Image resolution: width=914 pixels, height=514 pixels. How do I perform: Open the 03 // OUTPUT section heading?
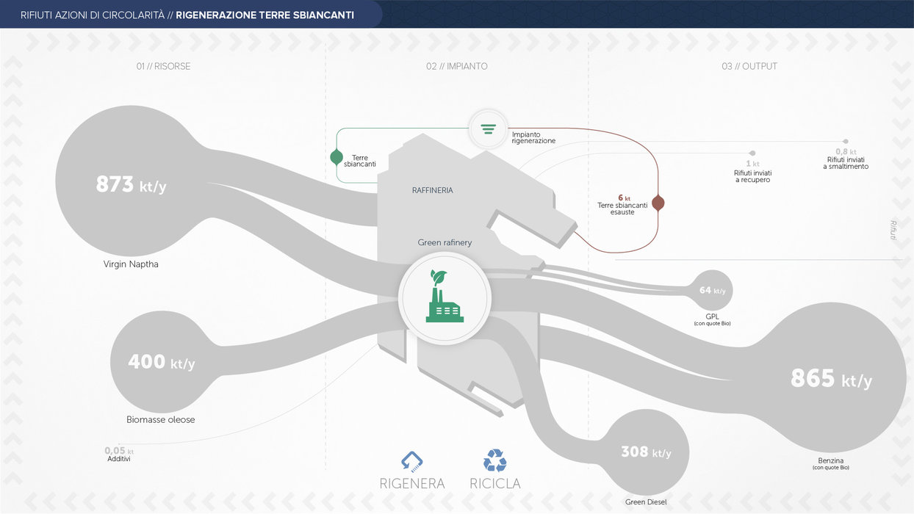click(749, 66)
